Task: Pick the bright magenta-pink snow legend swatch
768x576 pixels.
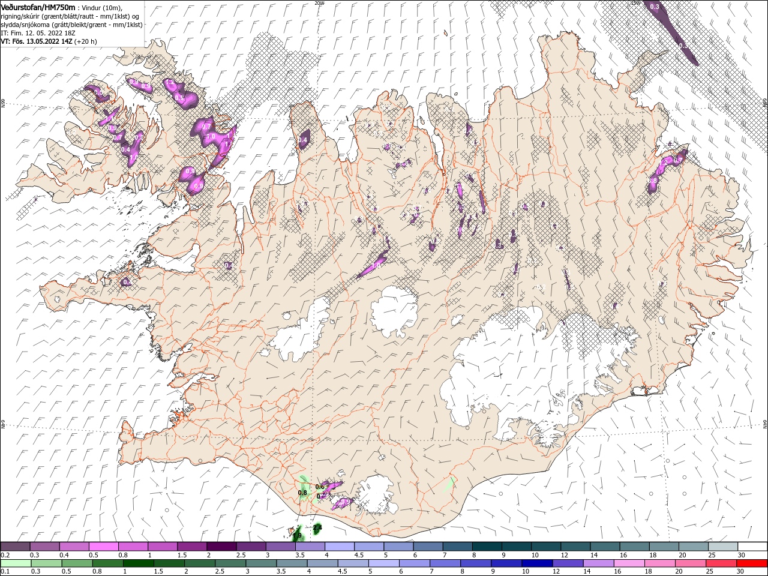Action: pos(103,547)
